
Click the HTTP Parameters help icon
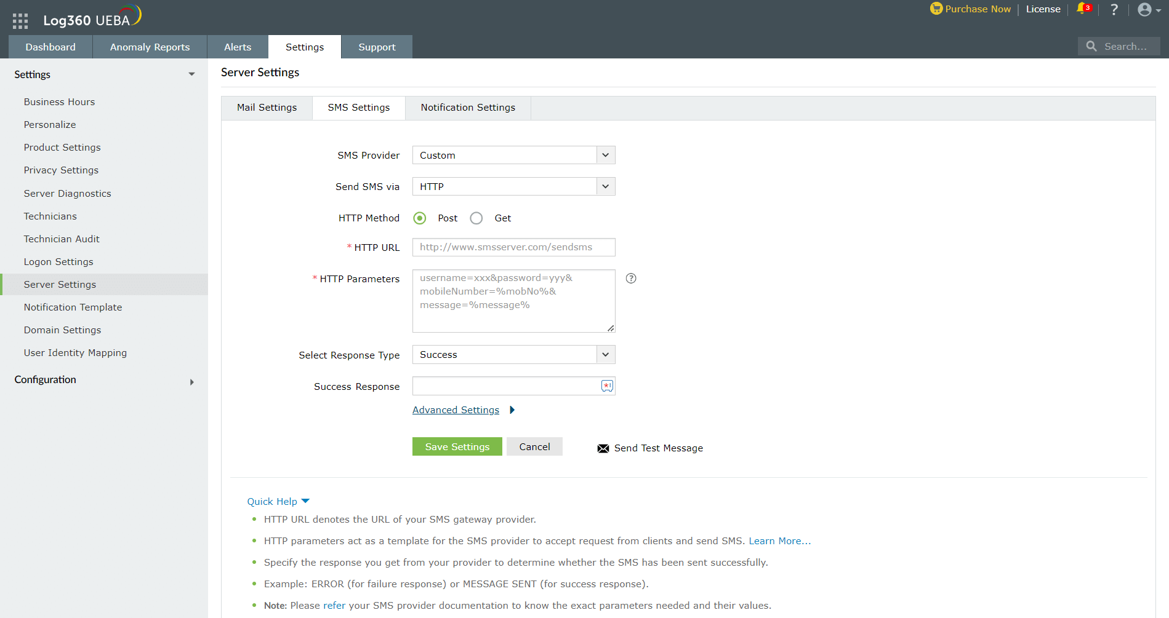coord(631,279)
